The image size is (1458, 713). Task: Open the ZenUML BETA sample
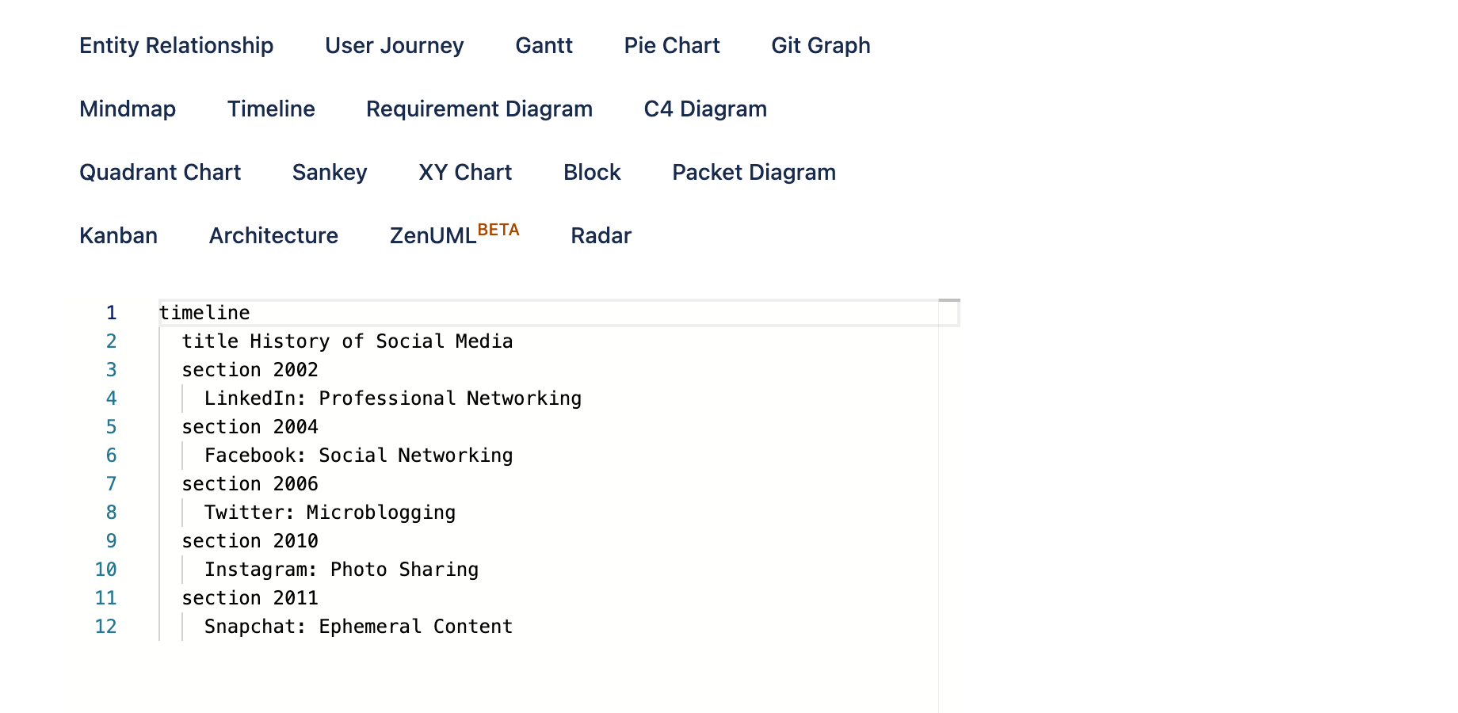click(x=454, y=234)
